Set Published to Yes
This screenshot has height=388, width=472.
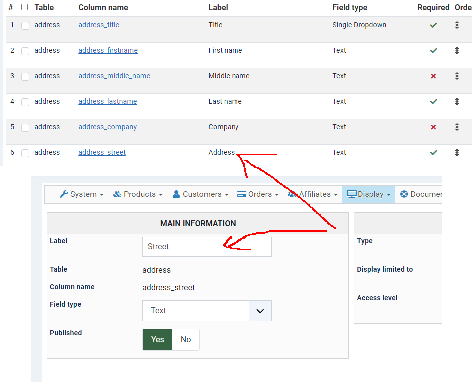coord(158,339)
